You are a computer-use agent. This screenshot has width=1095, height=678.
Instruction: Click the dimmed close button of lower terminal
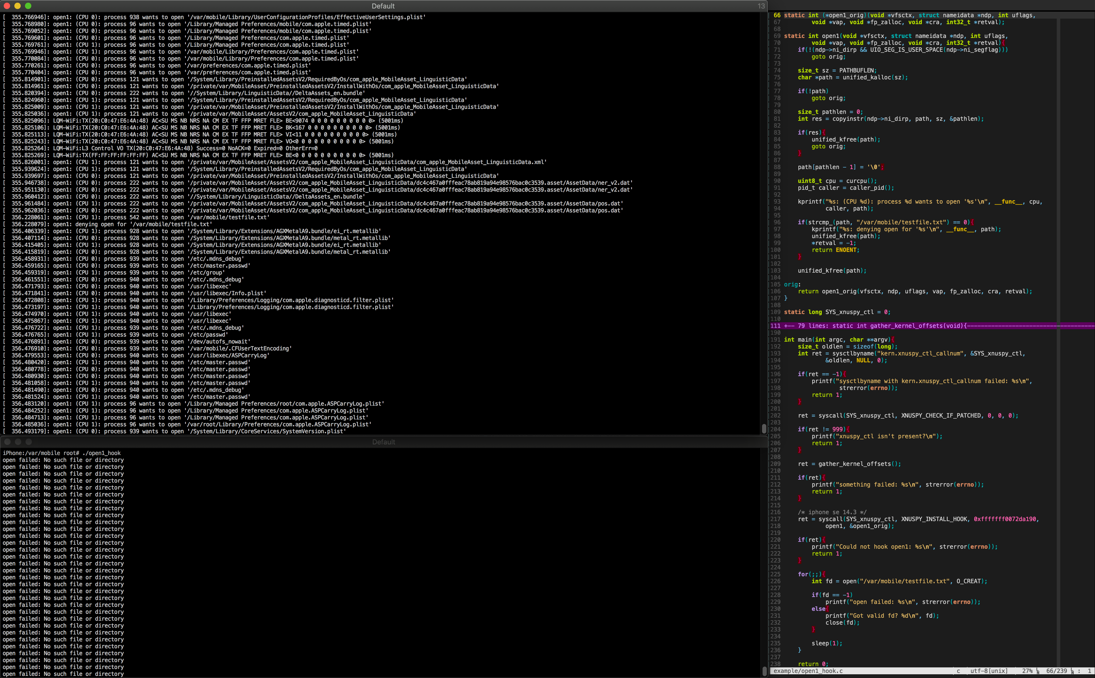coord(7,442)
